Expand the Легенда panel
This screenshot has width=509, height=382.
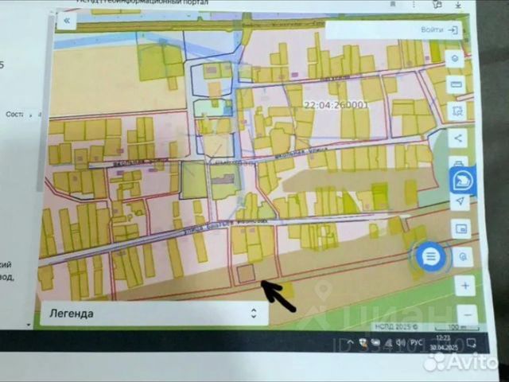pos(154,314)
